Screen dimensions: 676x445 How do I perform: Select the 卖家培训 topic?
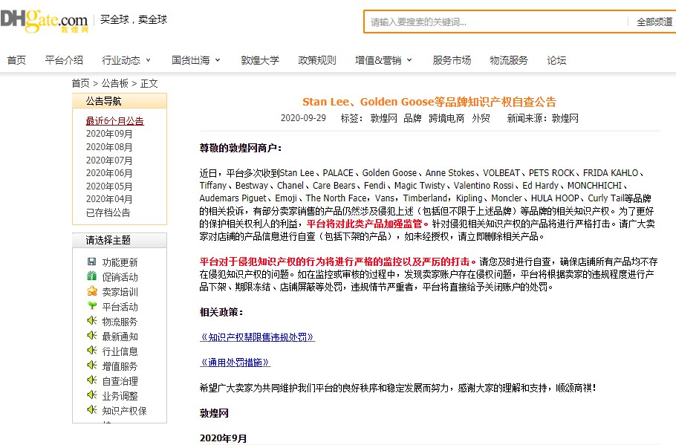[120, 292]
